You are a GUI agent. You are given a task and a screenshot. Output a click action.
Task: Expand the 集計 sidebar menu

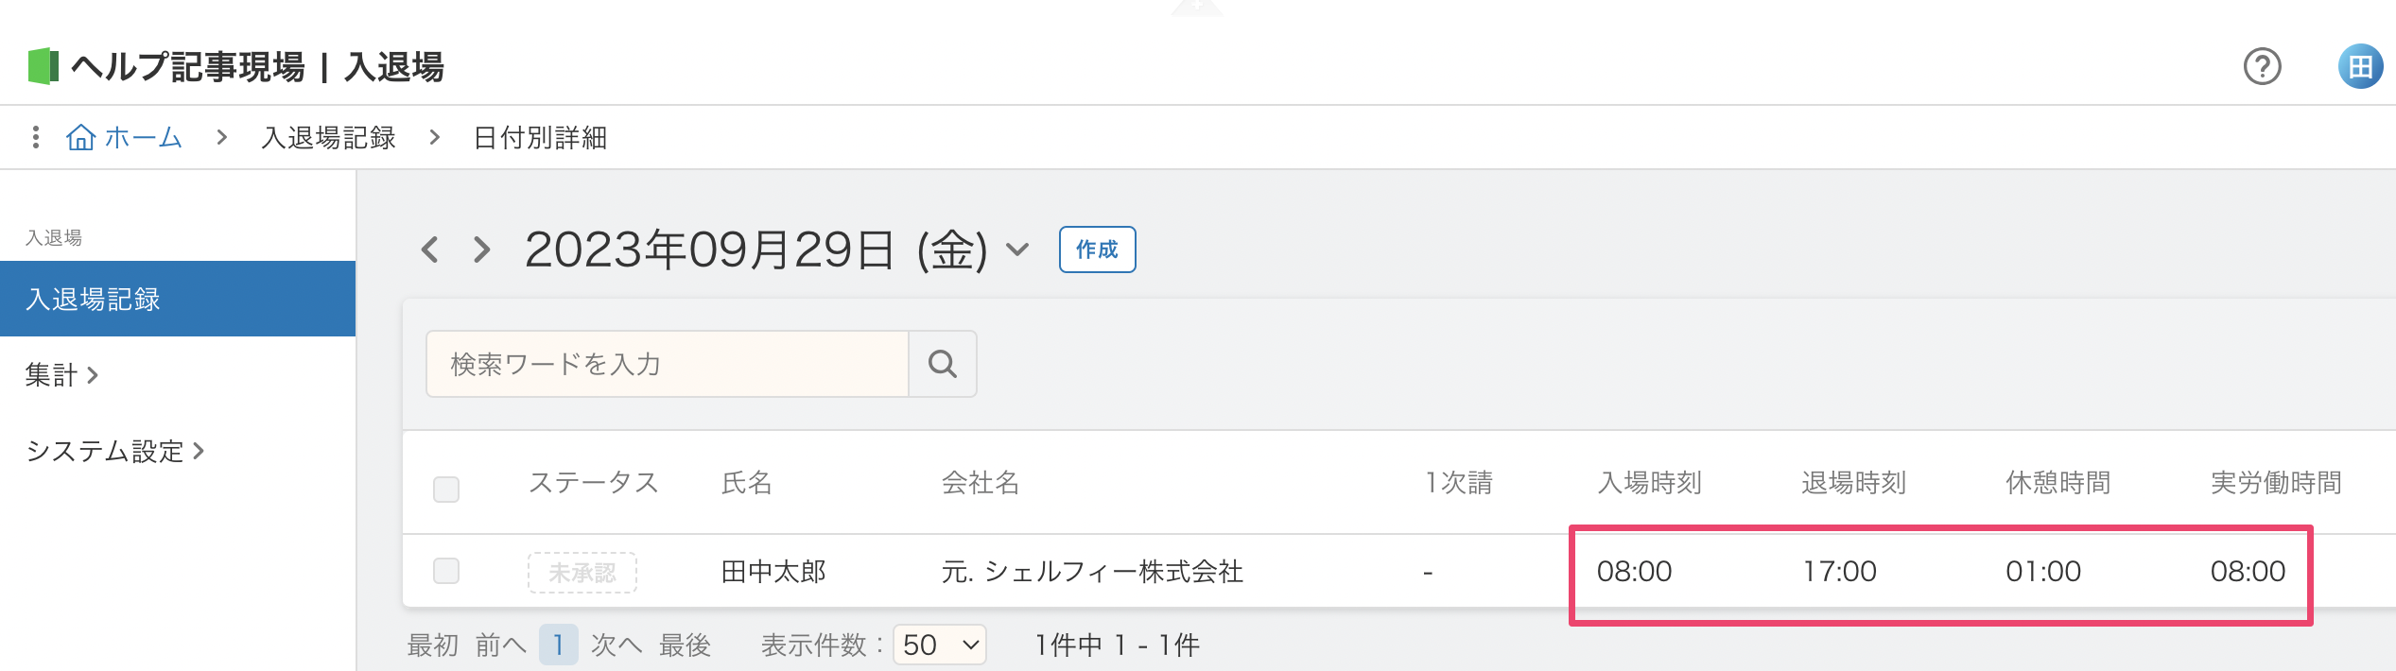[x=62, y=375]
